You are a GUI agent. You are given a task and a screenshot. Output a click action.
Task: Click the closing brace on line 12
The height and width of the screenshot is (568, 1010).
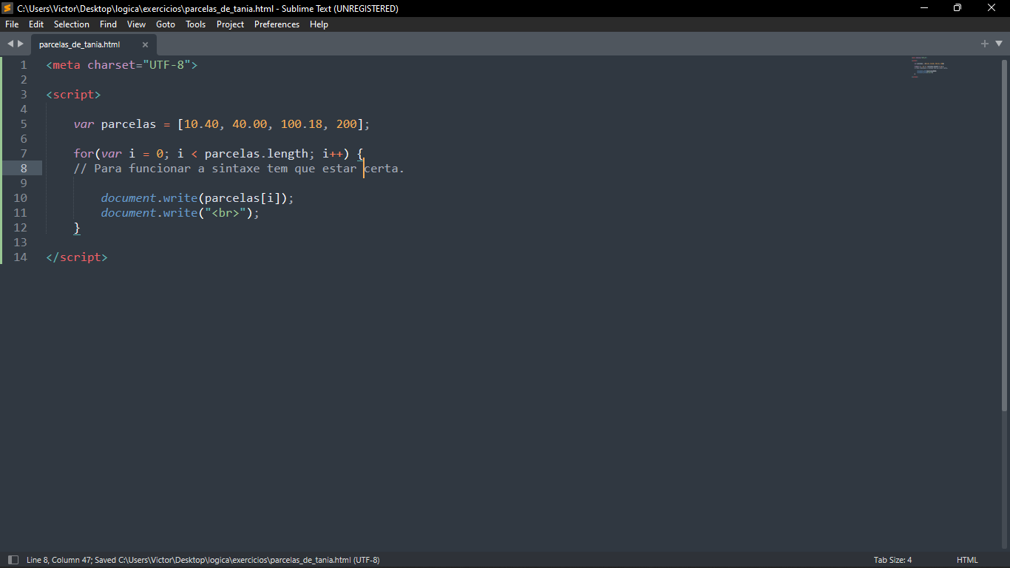pyautogui.click(x=77, y=228)
